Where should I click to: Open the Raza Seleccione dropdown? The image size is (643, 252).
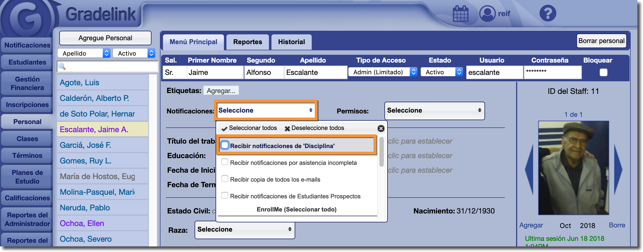(x=245, y=230)
